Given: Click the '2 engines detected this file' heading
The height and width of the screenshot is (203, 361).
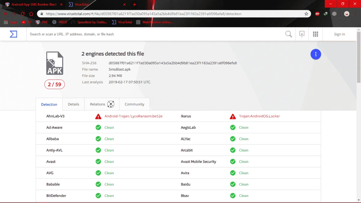Looking at the screenshot, I should pyautogui.click(x=113, y=54).
